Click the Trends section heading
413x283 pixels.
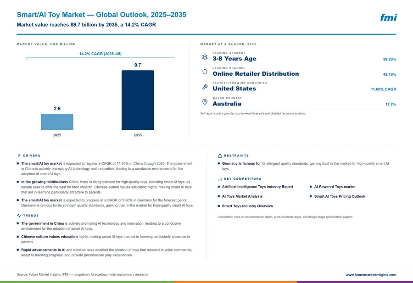pyautogui.click(x=31, y=216)
